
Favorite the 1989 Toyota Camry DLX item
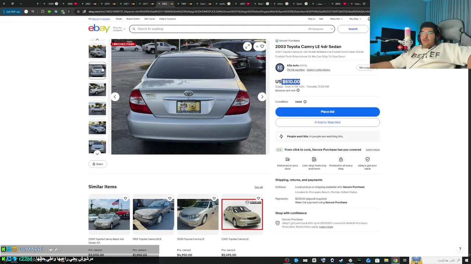click(x=170, y=198)
